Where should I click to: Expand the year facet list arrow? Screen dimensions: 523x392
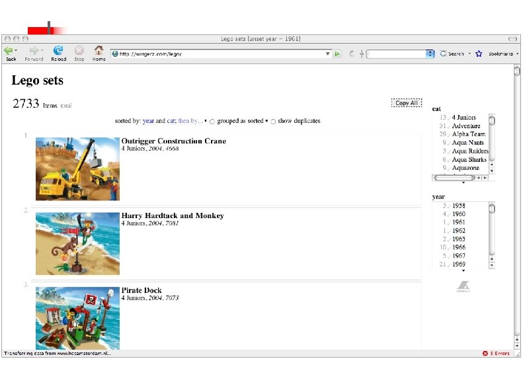click(x=463, y=270)
